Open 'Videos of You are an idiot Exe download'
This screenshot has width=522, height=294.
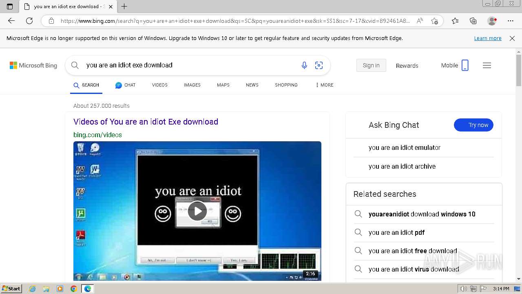pyautogui.click(x=146, y=122)
